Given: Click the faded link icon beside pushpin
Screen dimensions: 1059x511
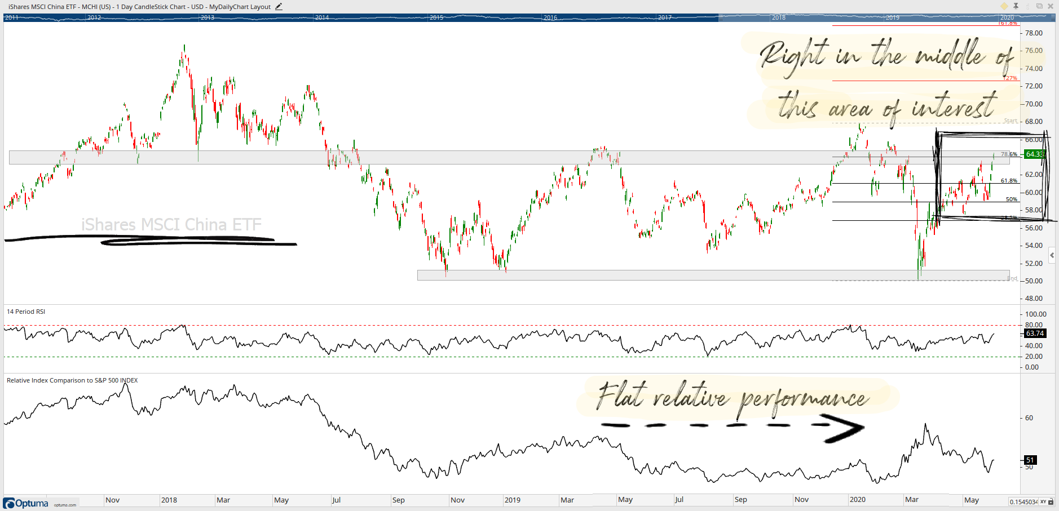Looking at the screenshot, I should click(1027, 6).
